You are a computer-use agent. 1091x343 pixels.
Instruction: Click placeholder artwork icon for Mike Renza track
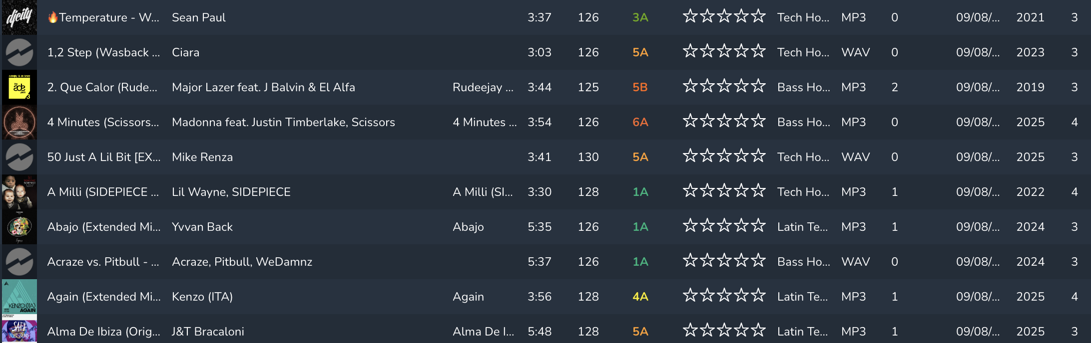coord(19,157)
